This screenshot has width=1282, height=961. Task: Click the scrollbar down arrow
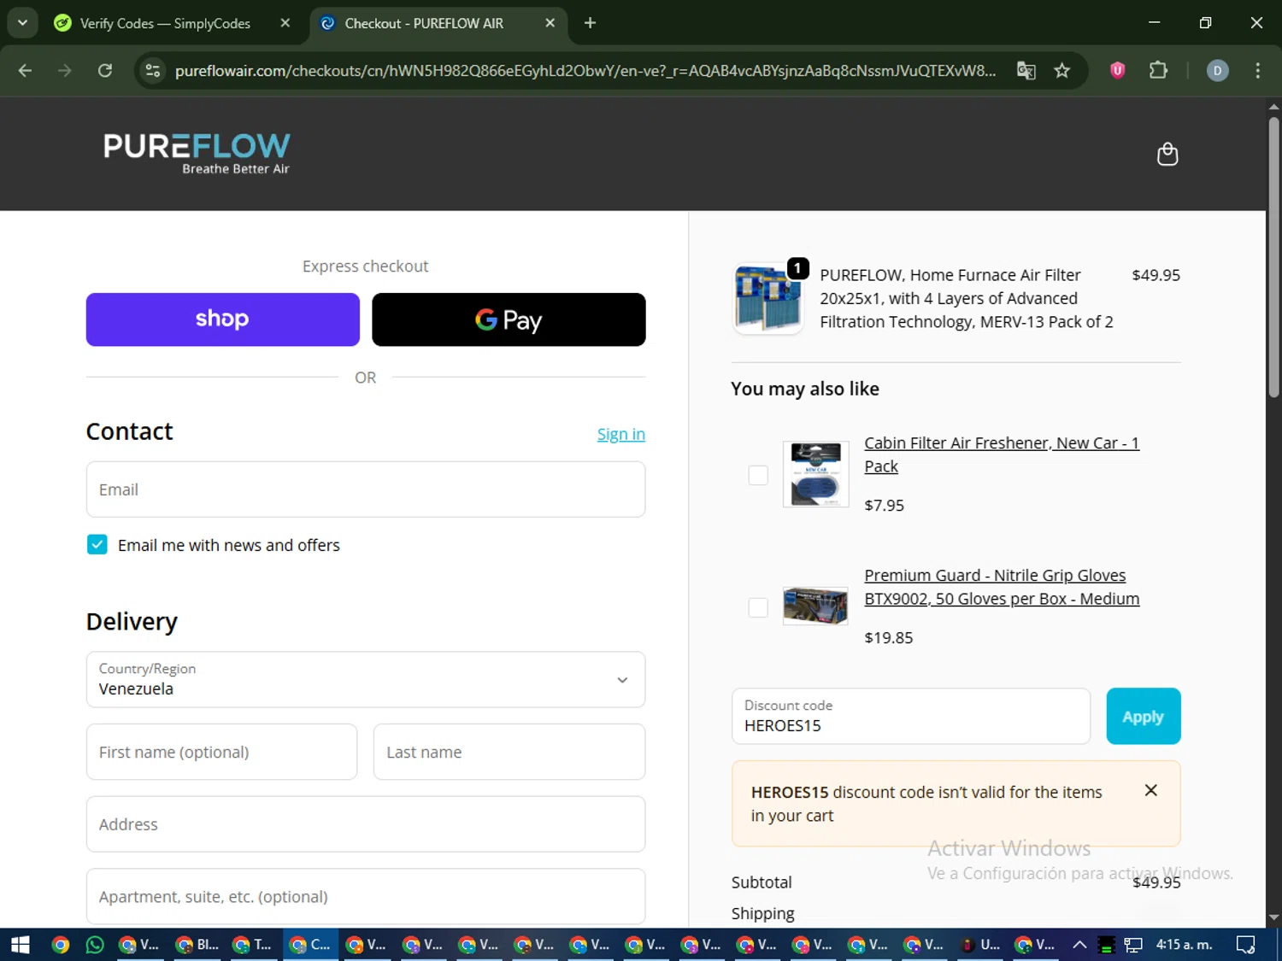tap(1273, 918)
